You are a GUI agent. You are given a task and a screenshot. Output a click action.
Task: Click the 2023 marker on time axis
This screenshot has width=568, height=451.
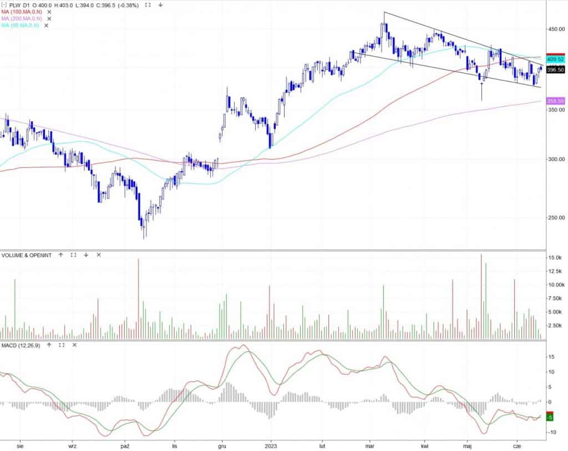click(x=272, y=445)
